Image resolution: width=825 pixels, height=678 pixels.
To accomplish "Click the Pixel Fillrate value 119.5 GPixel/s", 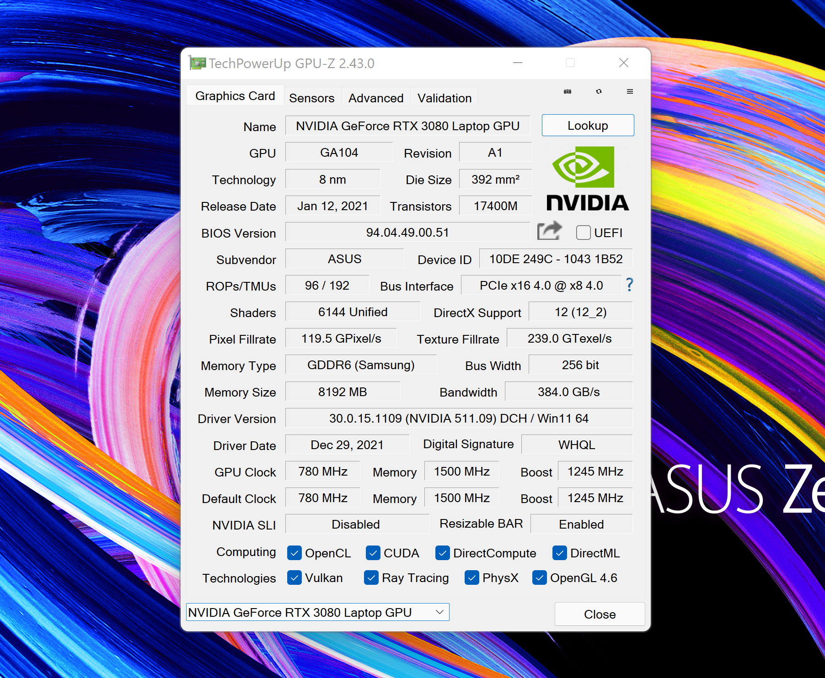I will (341, 338).
